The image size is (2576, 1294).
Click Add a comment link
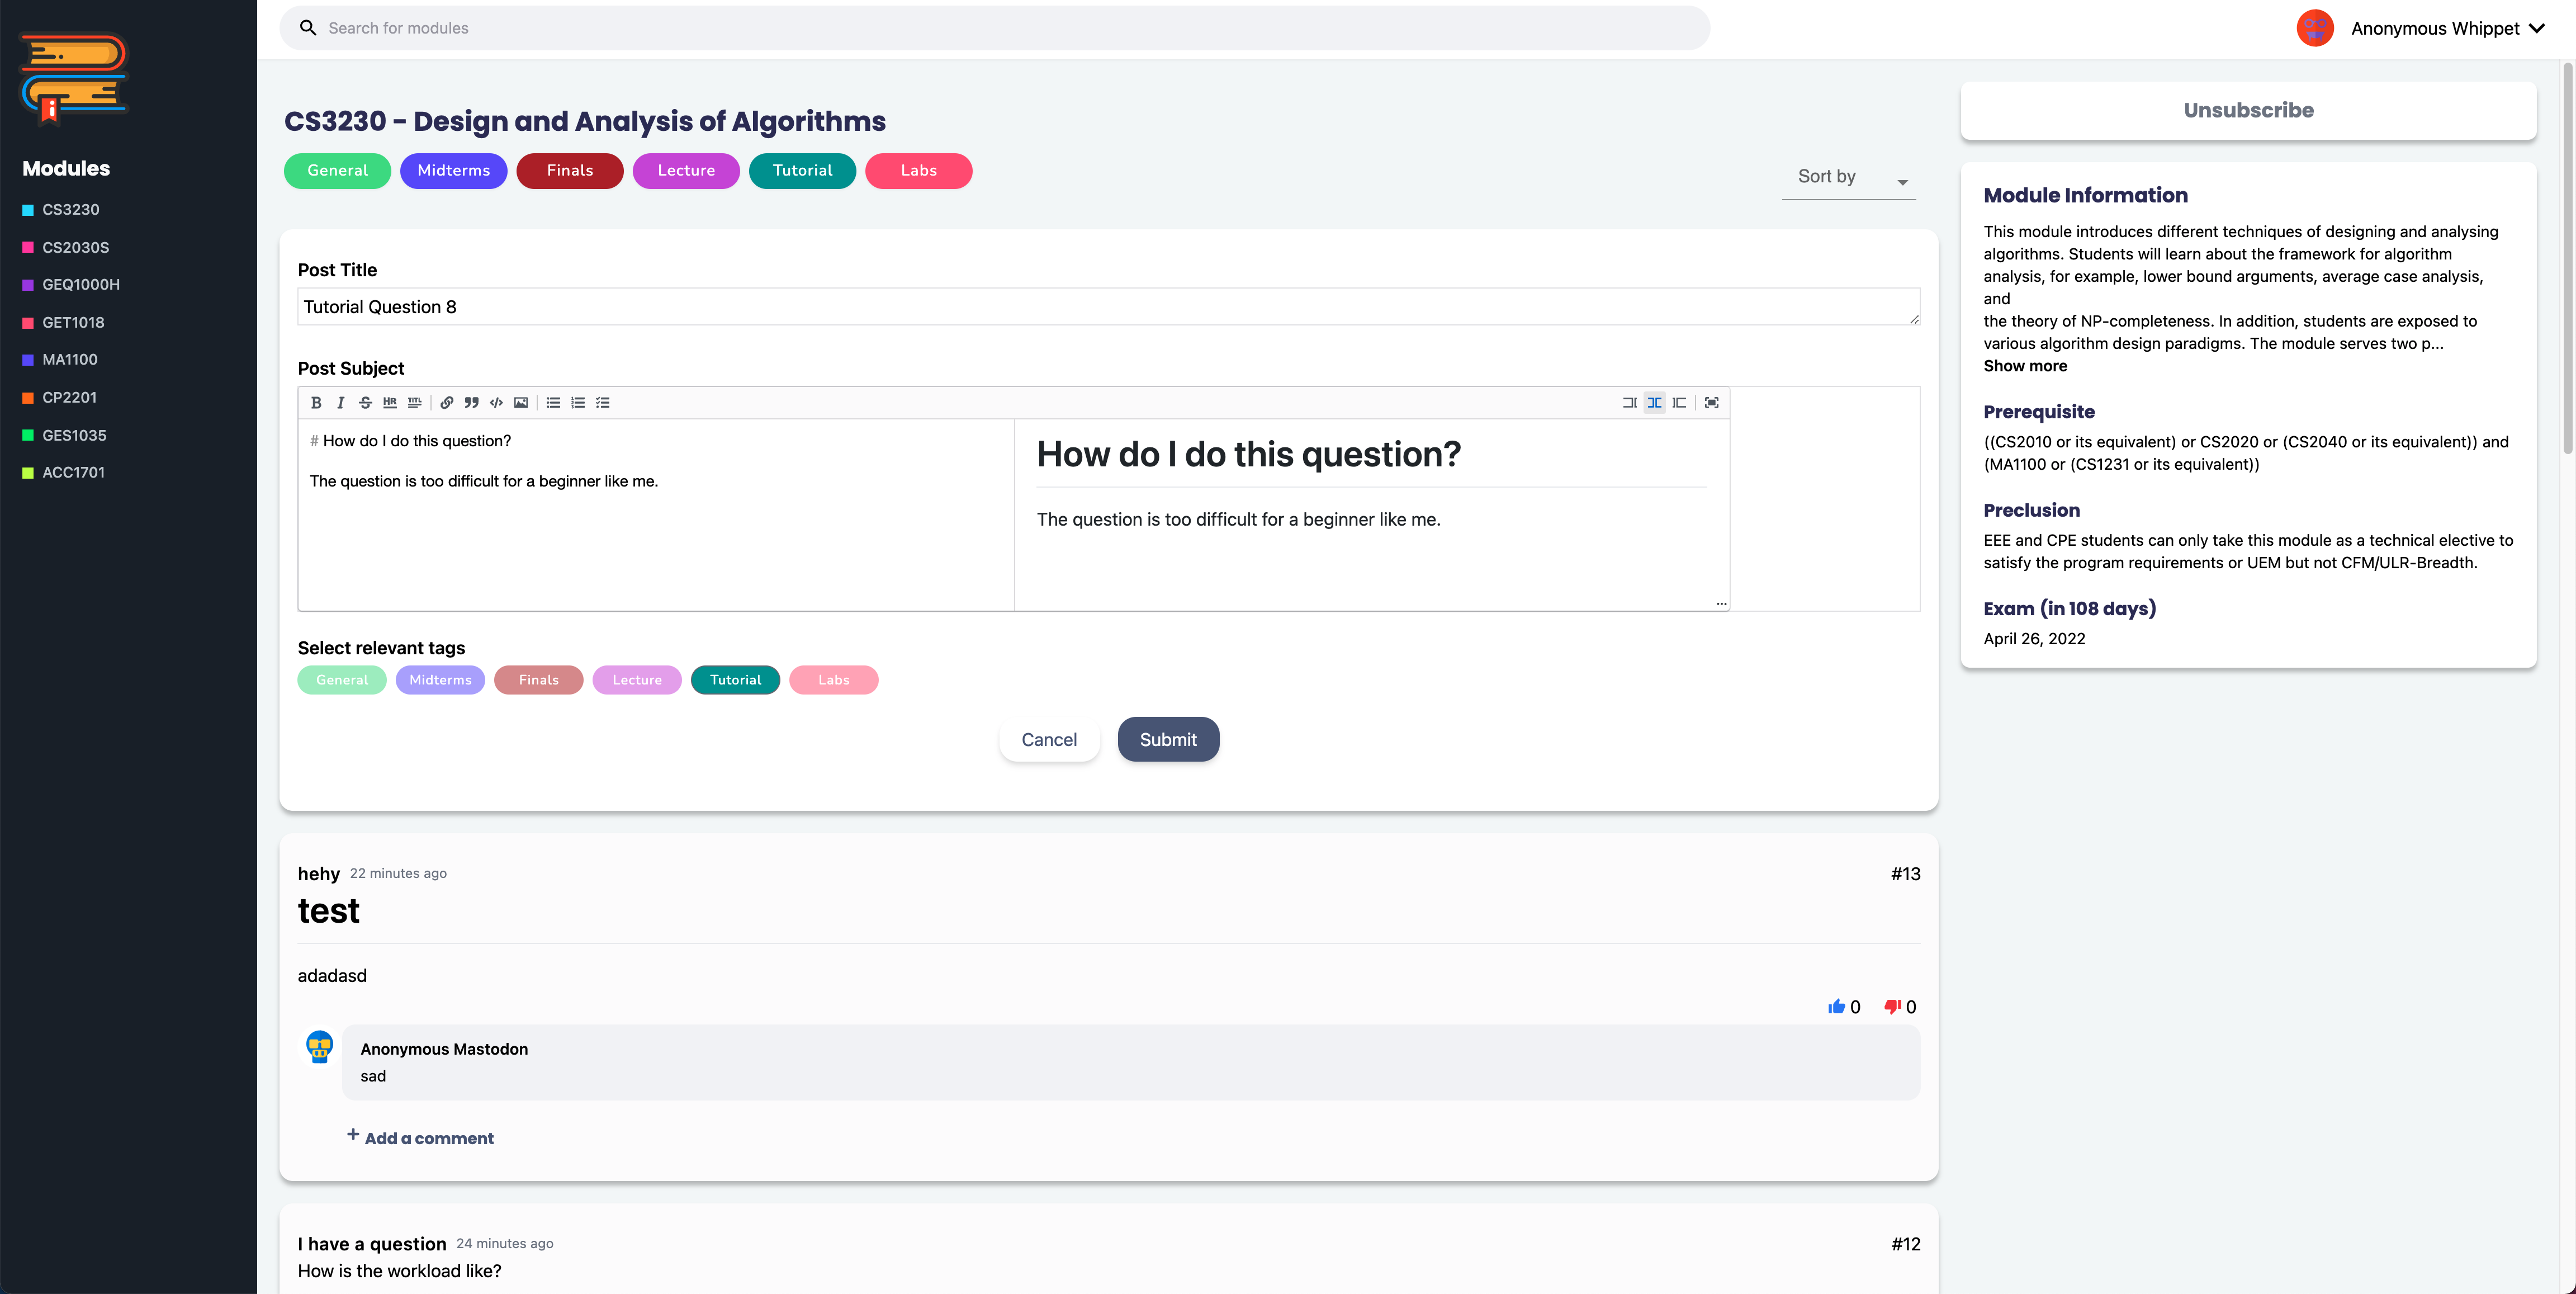tap(428, 1138)
